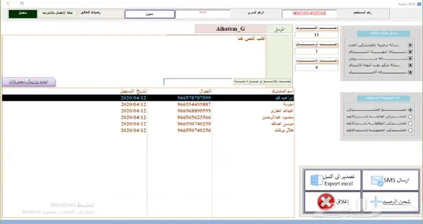Toggle the new subscribers welcome message checkbox
This screenshot has height=224, width=423.
click(410, 45)
